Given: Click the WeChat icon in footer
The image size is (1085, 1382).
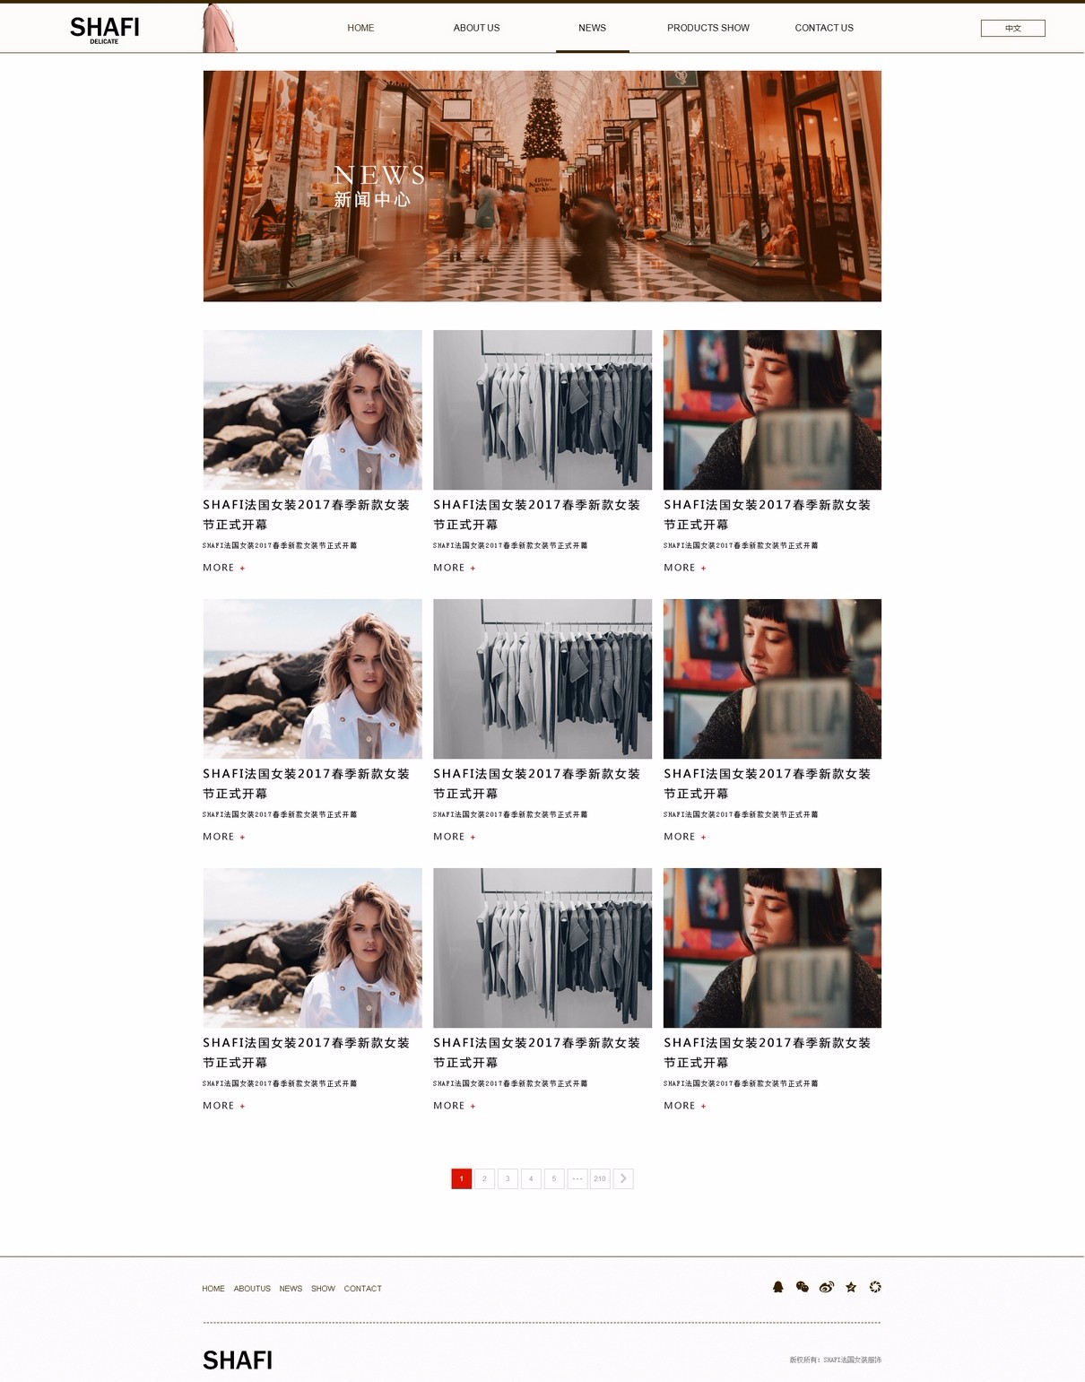Looking at the screenshot, I should click(802, 1287).
